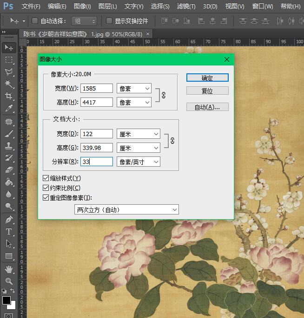Screen dimensions: 304x318
Task: Select the Clone Stamp tool
Action: pyautogui.click(x=9, y=146)
